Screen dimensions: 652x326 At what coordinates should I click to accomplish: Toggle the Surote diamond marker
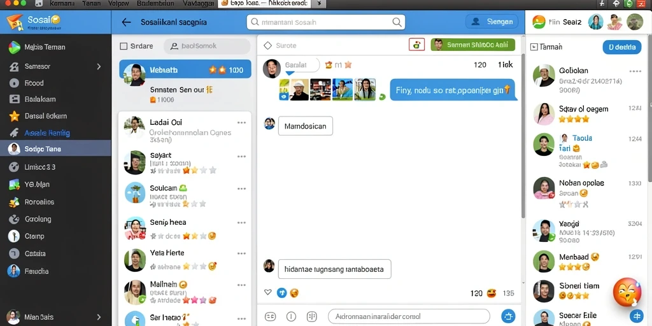pos(268,45)
